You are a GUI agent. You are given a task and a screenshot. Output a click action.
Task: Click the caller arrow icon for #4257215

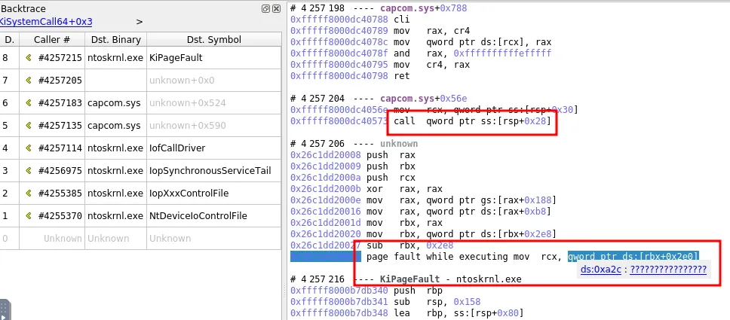click(29, 58)
